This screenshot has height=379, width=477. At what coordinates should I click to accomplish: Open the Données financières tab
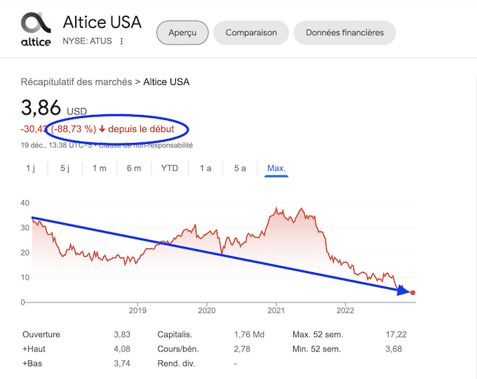tap(344, 32)
